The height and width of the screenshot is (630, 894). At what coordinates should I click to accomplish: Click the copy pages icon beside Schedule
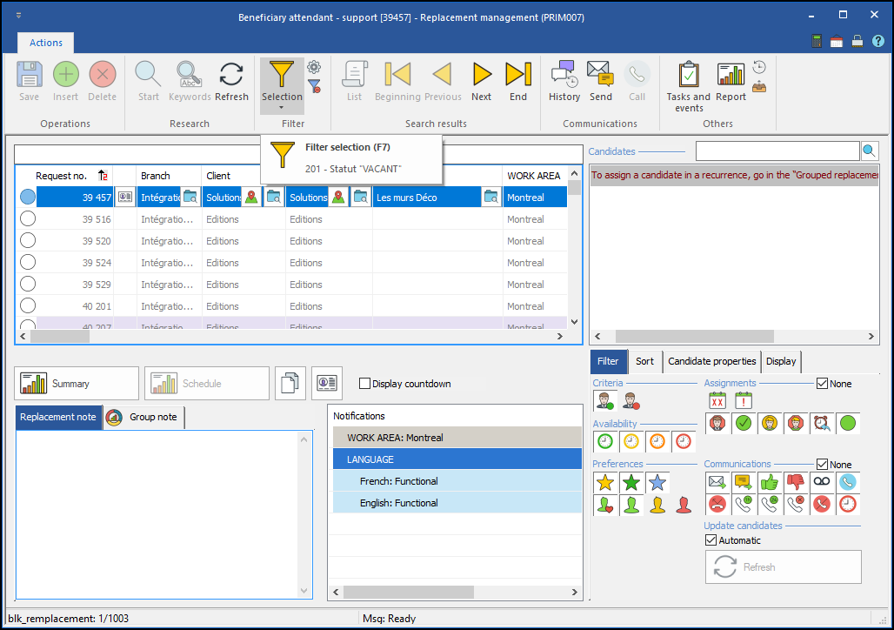[x=290, y=383]
